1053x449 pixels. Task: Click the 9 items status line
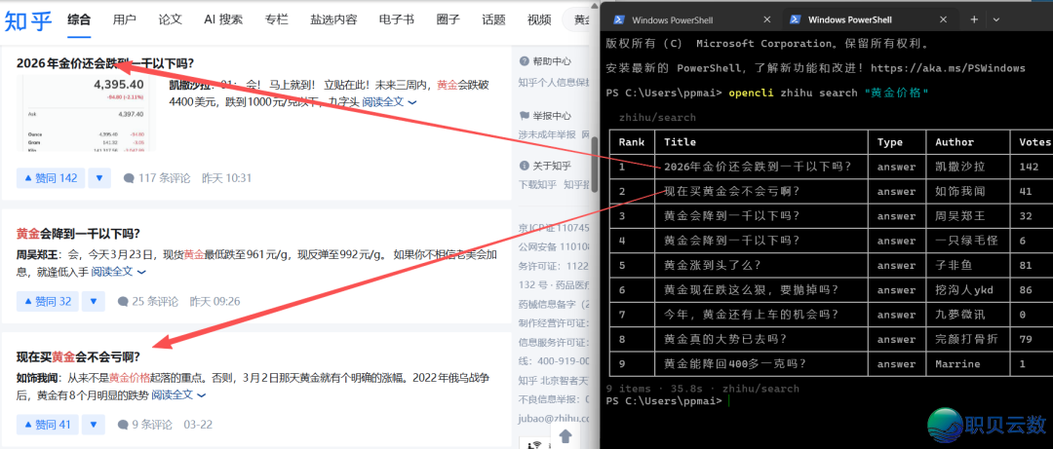pos(702,388)
